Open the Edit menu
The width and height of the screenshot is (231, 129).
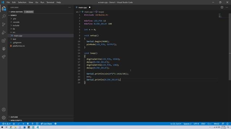coord(14,3)
